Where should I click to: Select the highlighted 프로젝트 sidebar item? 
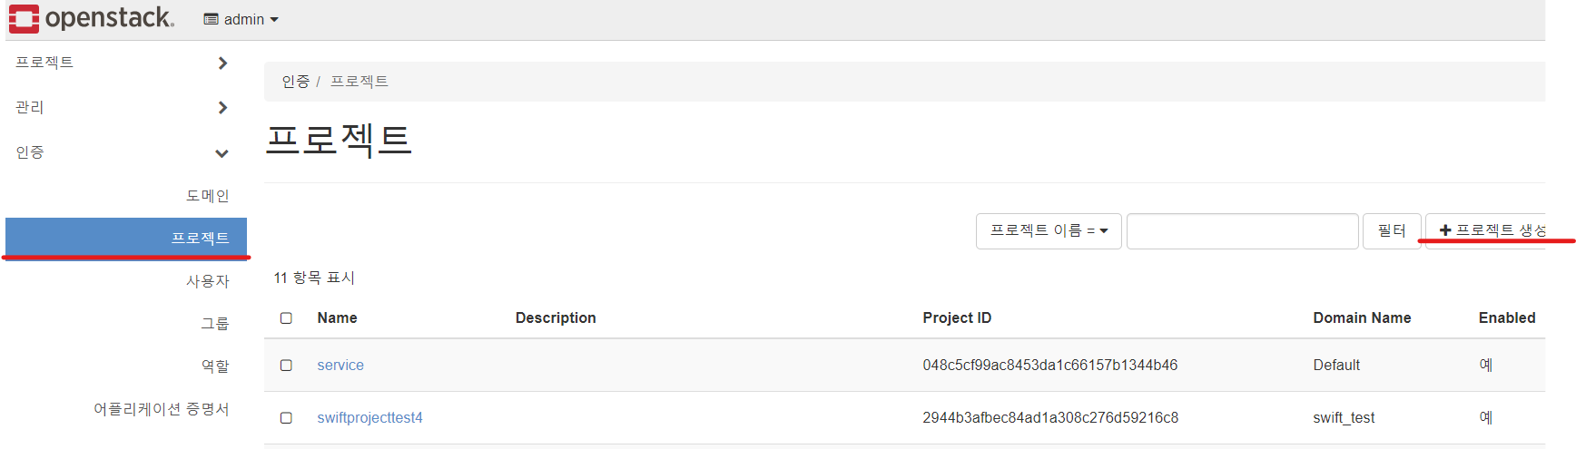(x=126, y=238)
